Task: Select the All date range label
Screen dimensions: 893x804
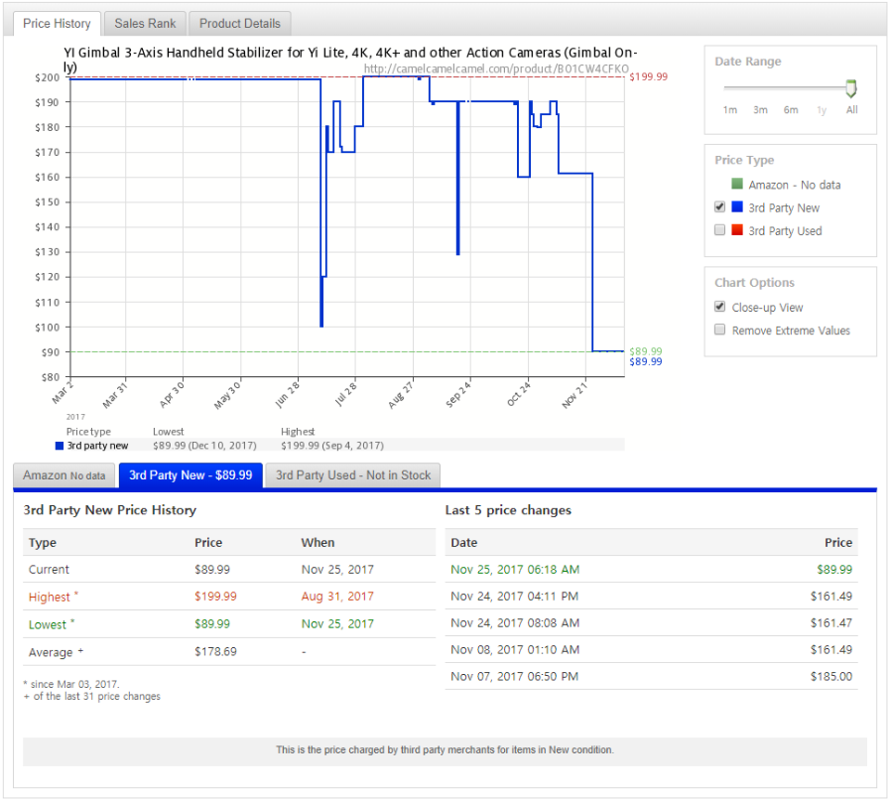Action: tap(851, 110)
